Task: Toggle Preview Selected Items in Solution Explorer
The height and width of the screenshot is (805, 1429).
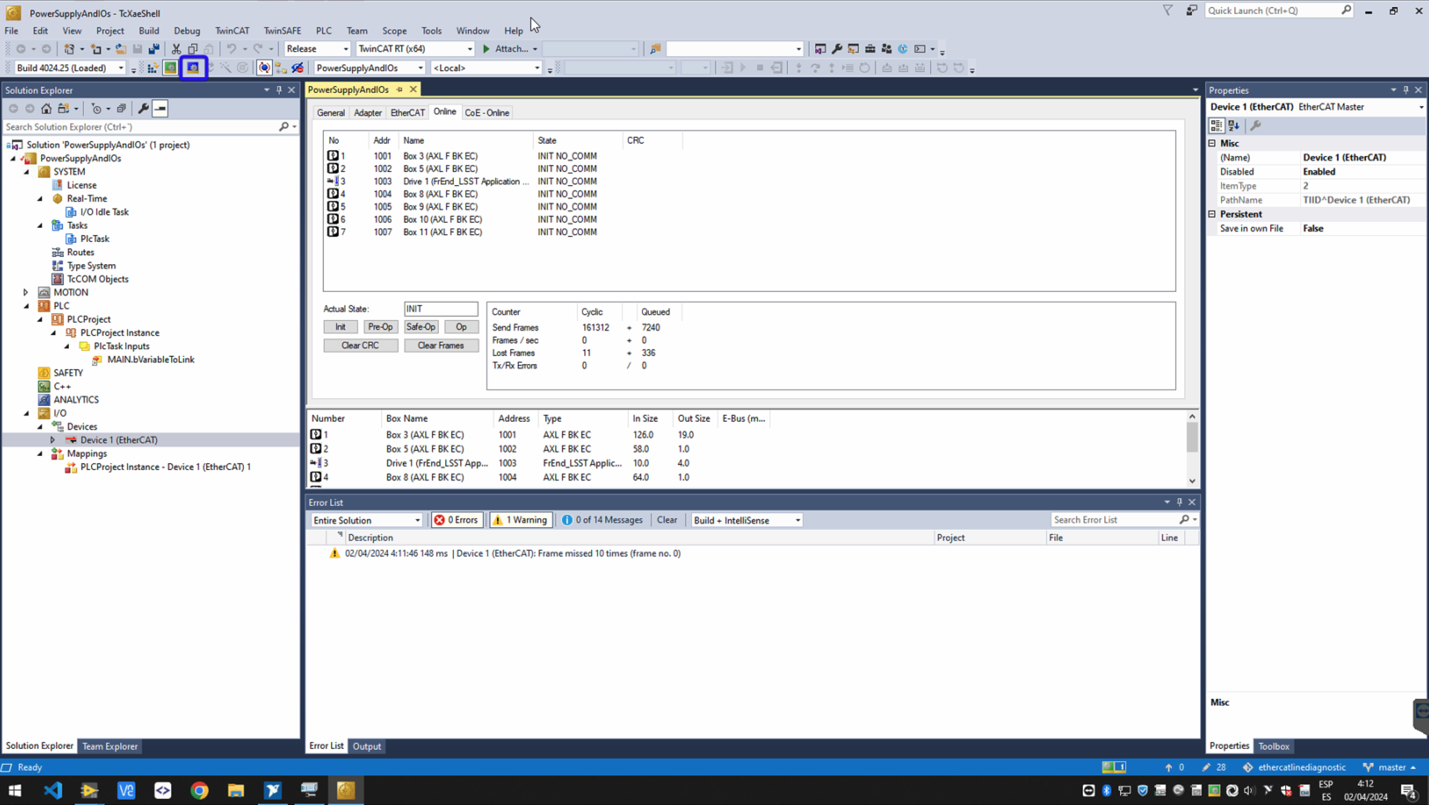Action: [160, 109]
